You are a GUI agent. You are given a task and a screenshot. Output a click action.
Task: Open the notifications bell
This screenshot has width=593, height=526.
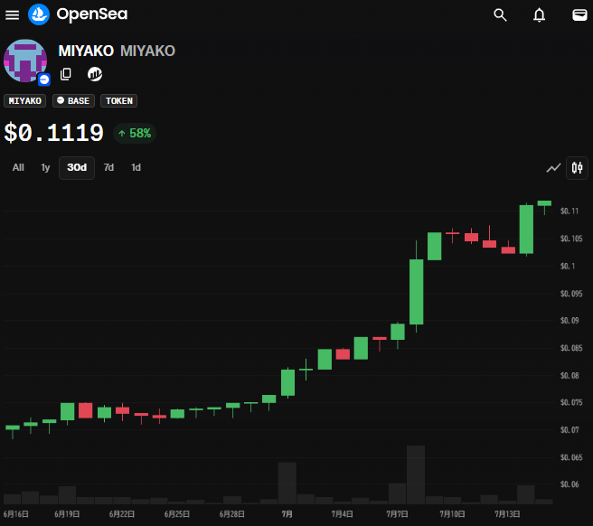(540, 15)
